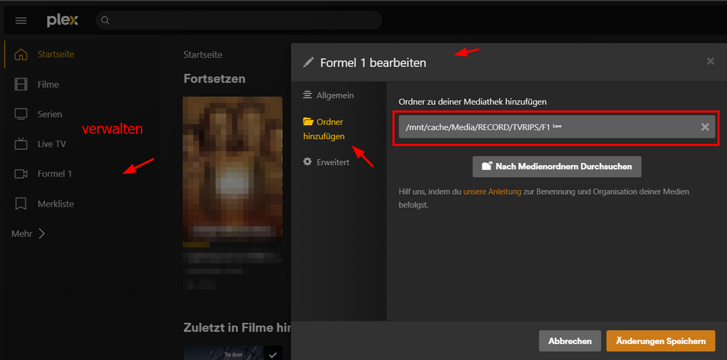Click the Fortsetzen heading

click(214, 79)
